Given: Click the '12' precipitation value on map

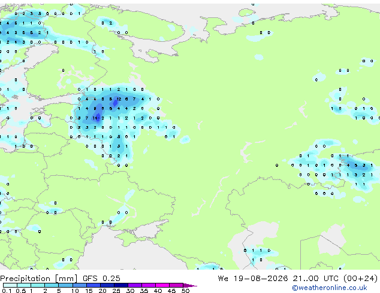Looking at the screenshot, I should [x=119, y=99].
